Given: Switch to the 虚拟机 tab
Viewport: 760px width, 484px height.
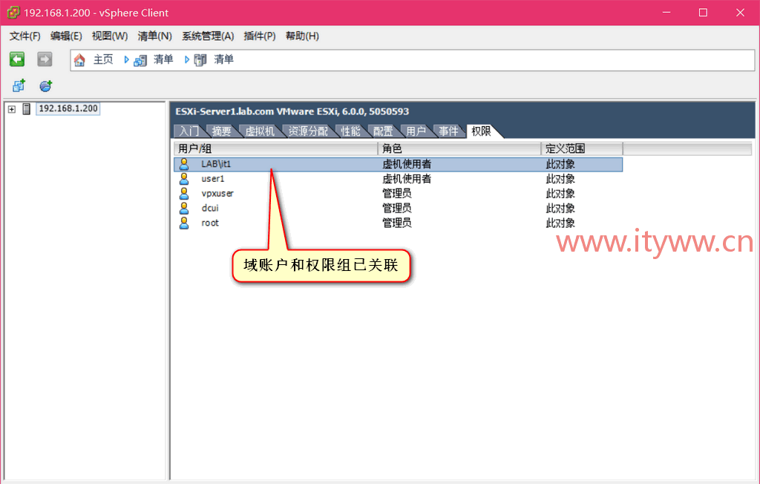Looking at the screenshot, I should [259, 131].
